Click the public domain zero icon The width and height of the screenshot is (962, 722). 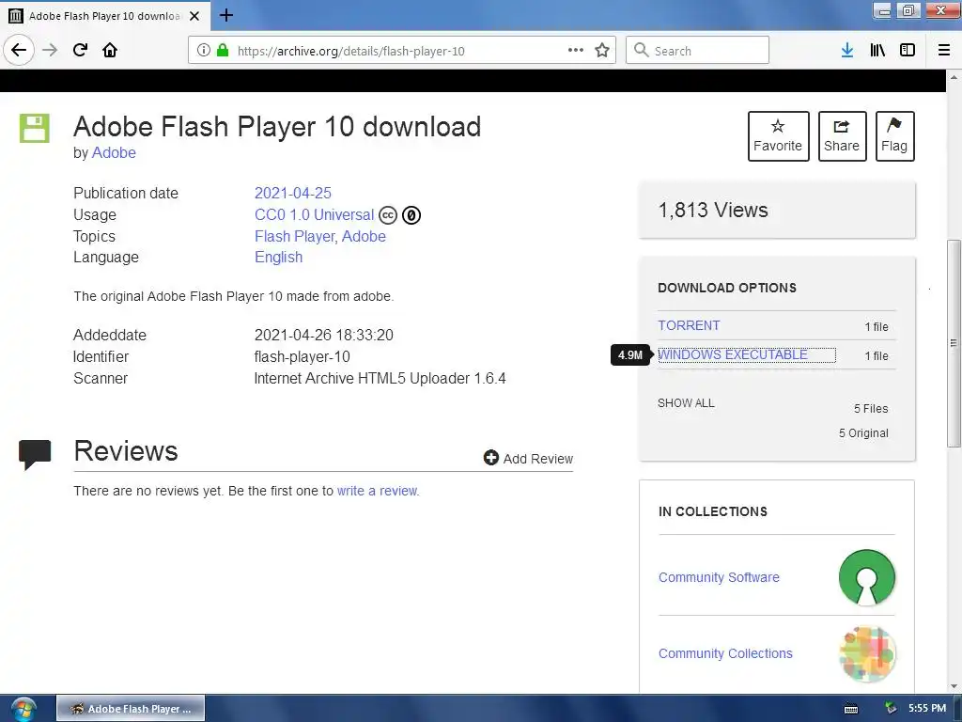point(411,215)
